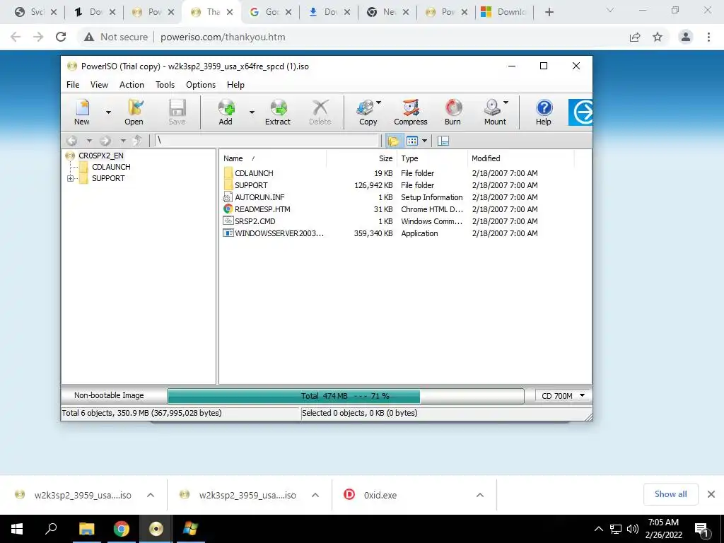Open the Mount dropdown arrow
This screenshot has width=724, height=543.
(x=506, y=103)
